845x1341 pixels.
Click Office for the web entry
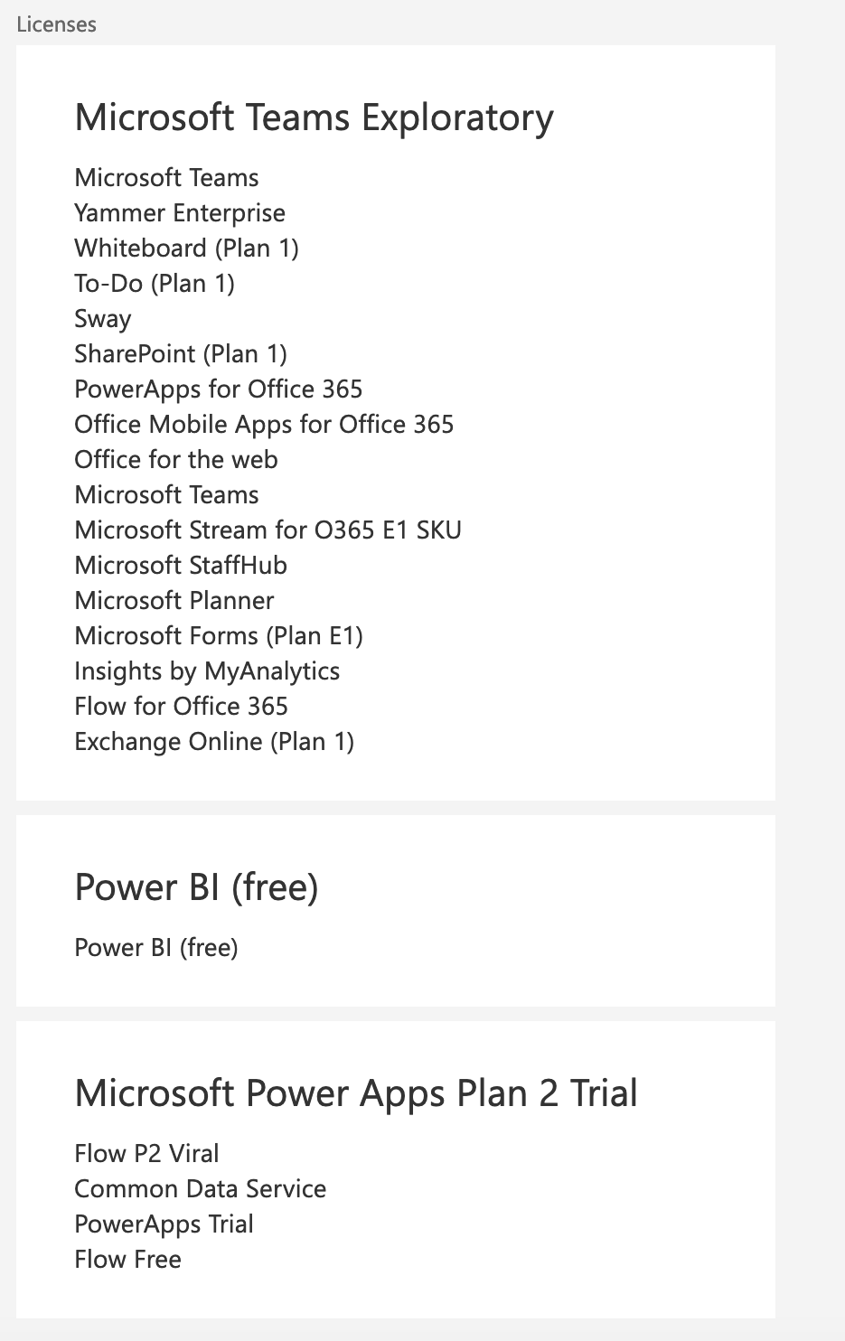(176, 460)
